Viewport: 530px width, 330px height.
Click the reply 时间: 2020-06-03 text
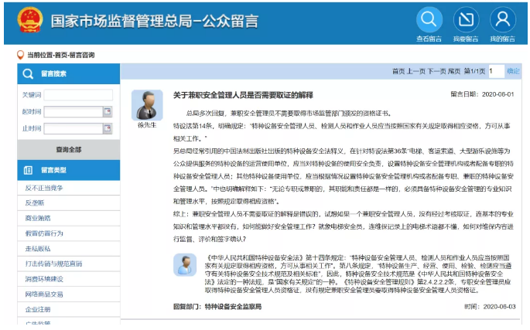tap(490, 307)
